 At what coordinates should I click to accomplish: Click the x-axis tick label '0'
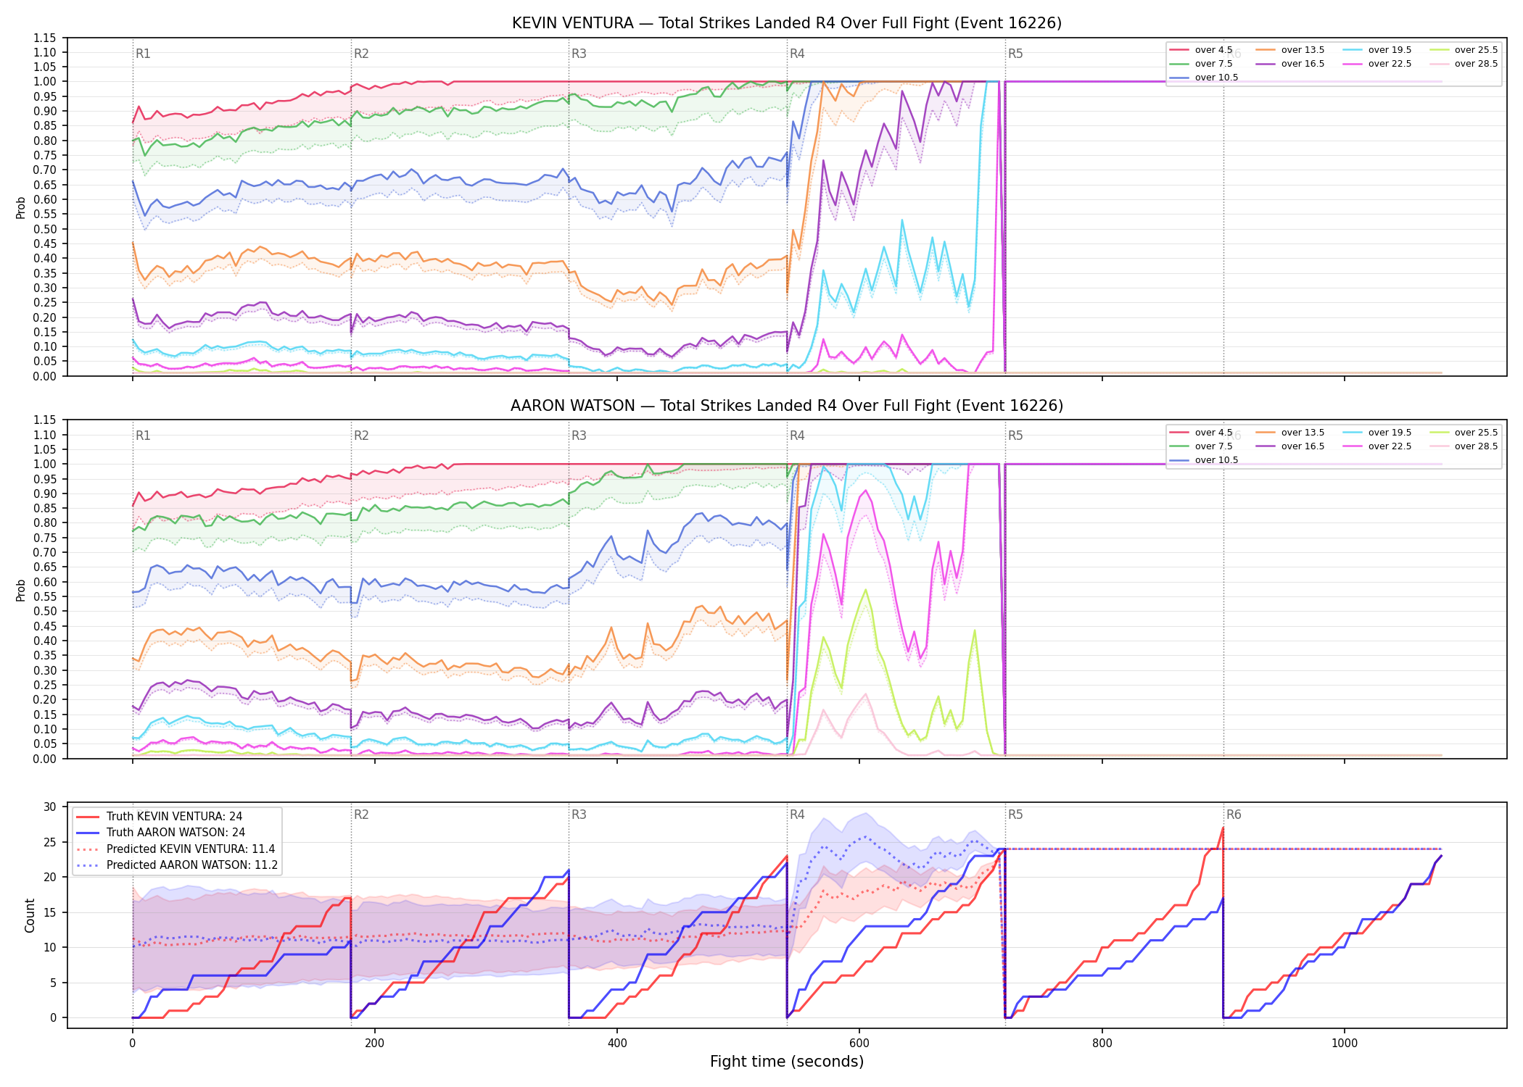132,1044
